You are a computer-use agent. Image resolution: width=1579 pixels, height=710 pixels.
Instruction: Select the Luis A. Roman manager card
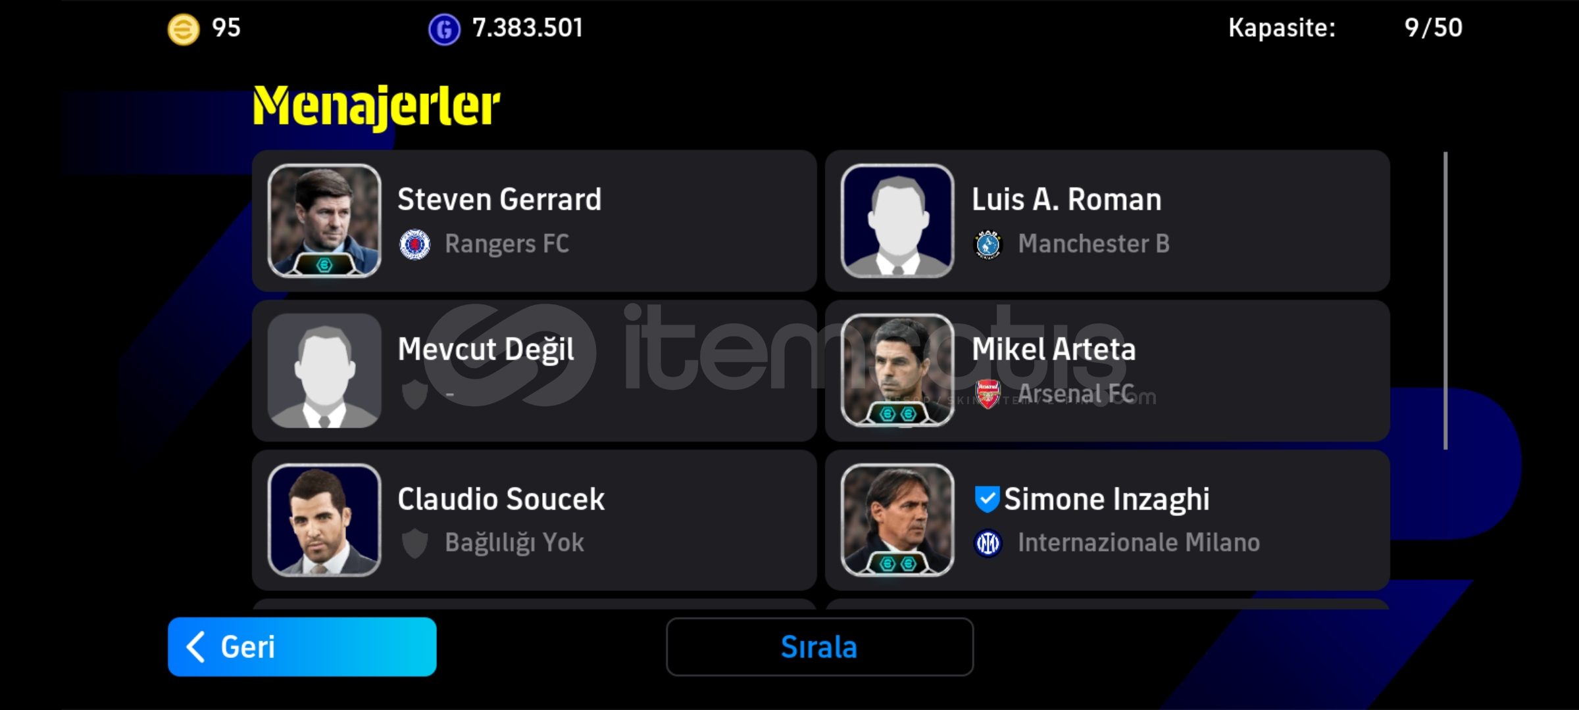(x=1107, y=221)
